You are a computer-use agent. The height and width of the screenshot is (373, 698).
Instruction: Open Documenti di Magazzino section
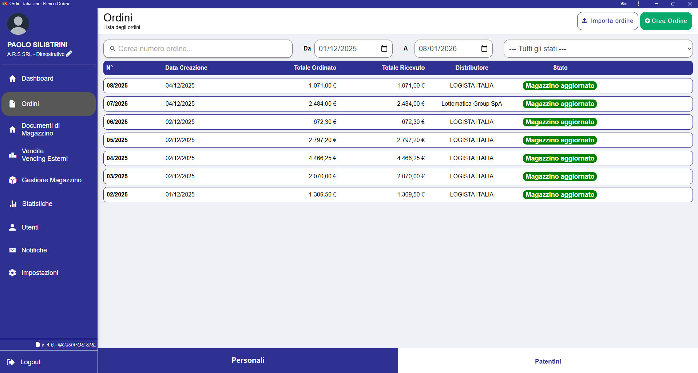point(40,129)
